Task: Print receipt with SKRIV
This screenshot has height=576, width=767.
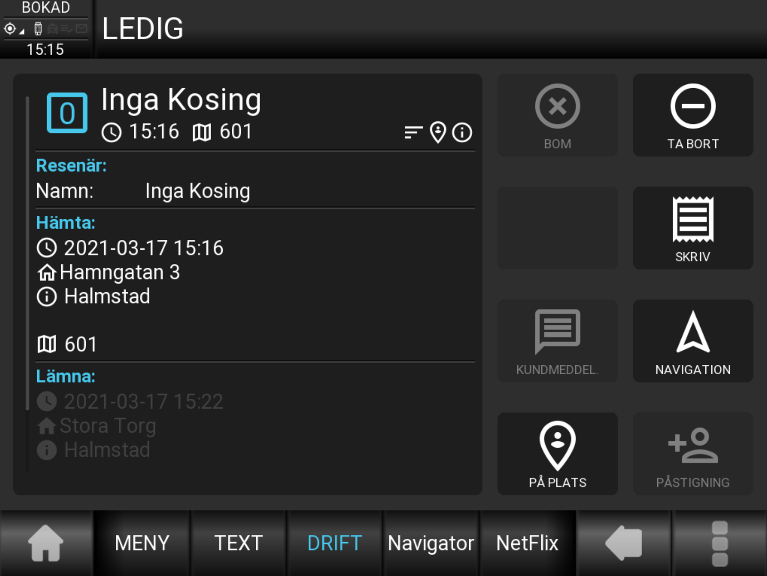Action: tap(693, 228)
